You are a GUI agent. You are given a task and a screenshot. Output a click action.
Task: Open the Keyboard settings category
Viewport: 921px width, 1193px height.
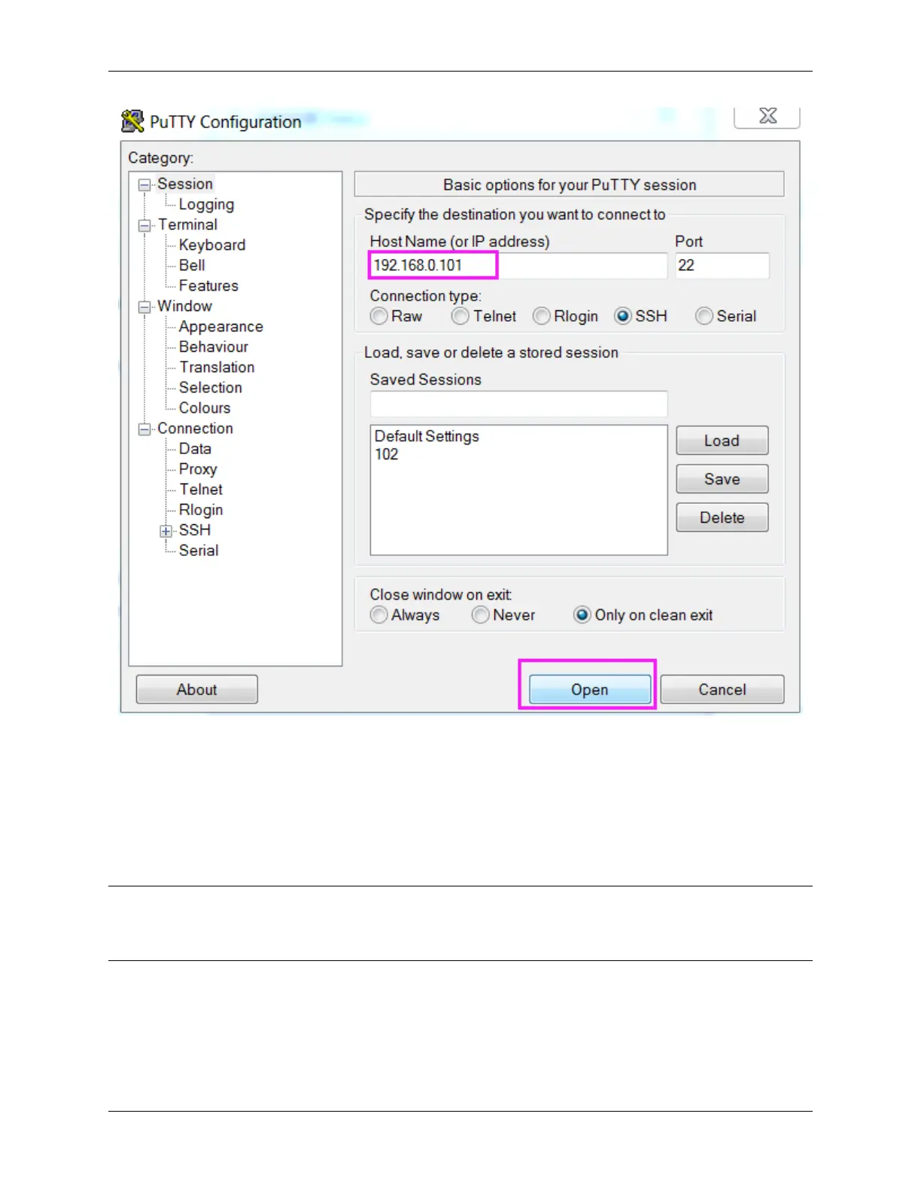[212, 245]
